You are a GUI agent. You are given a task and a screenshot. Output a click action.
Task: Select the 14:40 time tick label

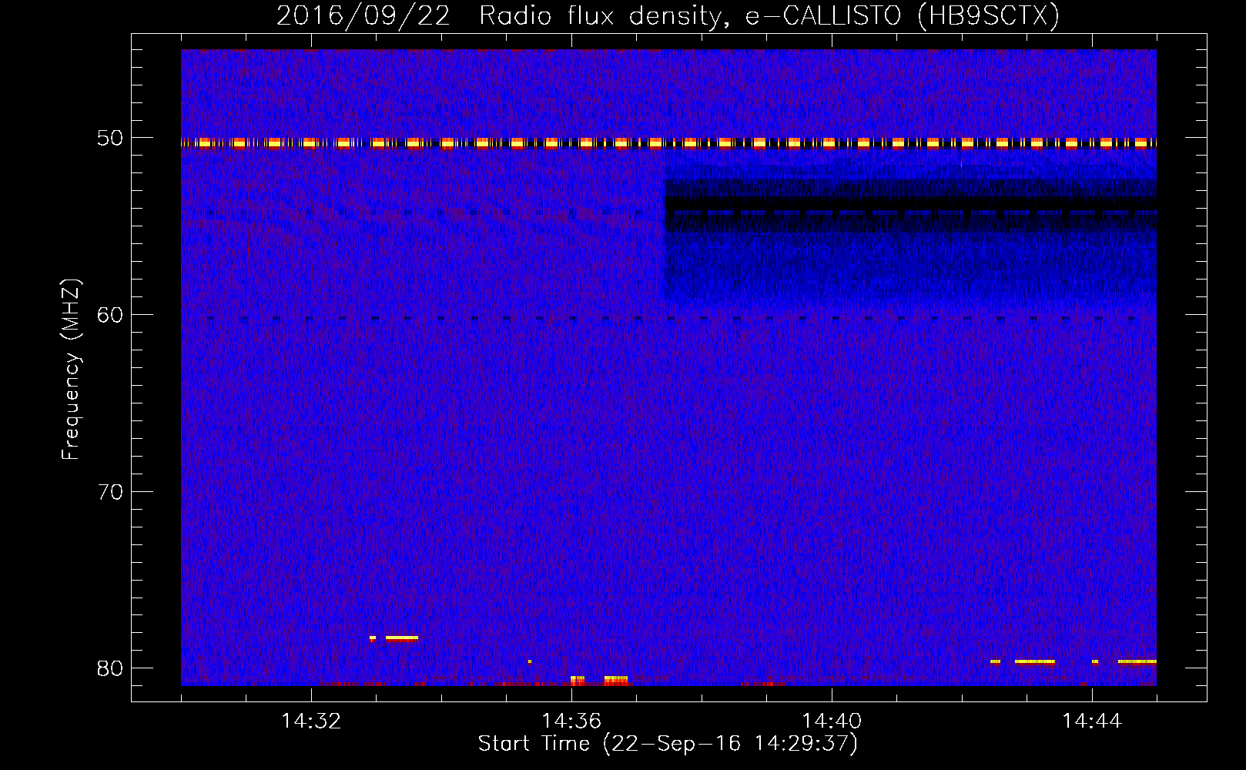coord(832,721)
